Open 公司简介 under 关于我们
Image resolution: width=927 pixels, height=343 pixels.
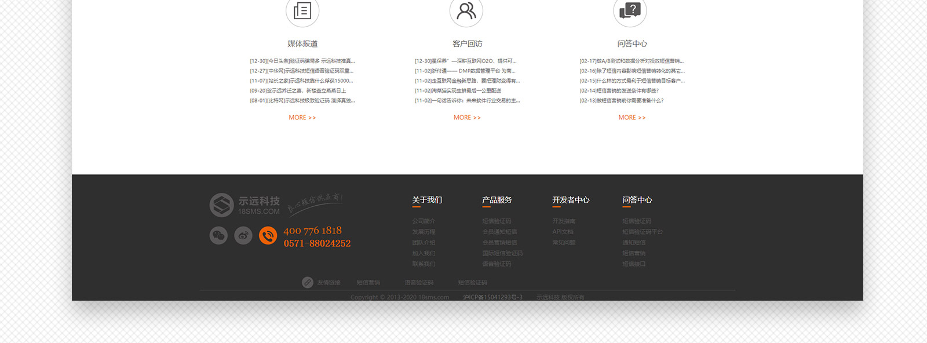pyautogui.click(x=424, y=221)
